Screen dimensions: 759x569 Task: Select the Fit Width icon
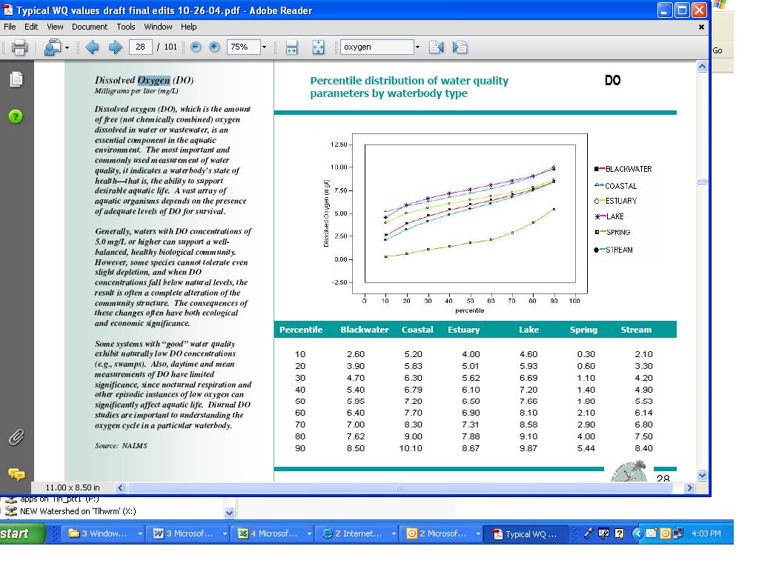pyautogui.click(x=291, y=47)
